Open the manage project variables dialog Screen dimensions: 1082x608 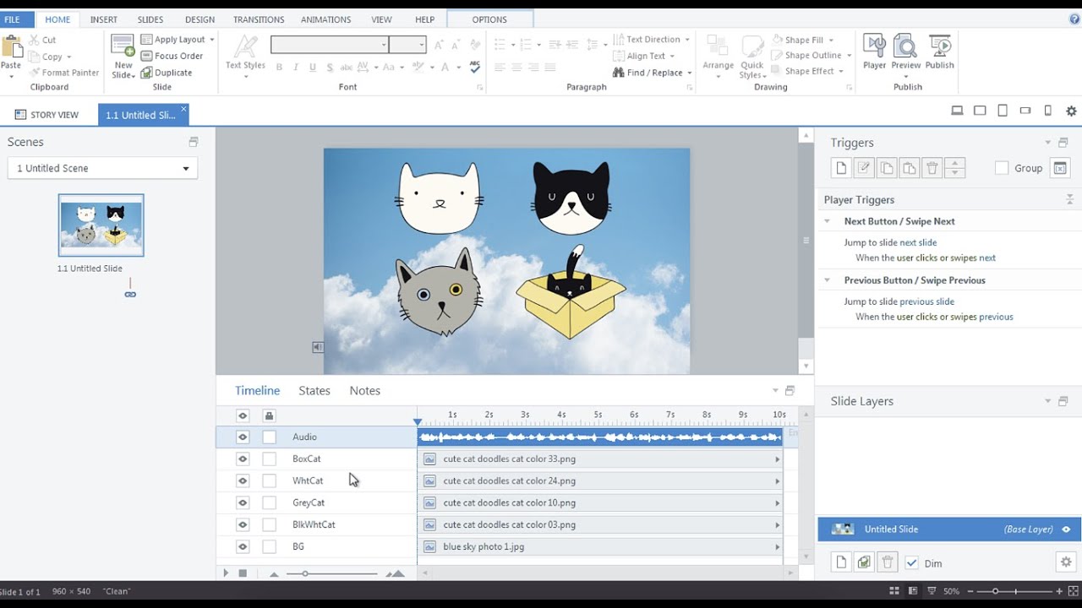(1060, 168)
